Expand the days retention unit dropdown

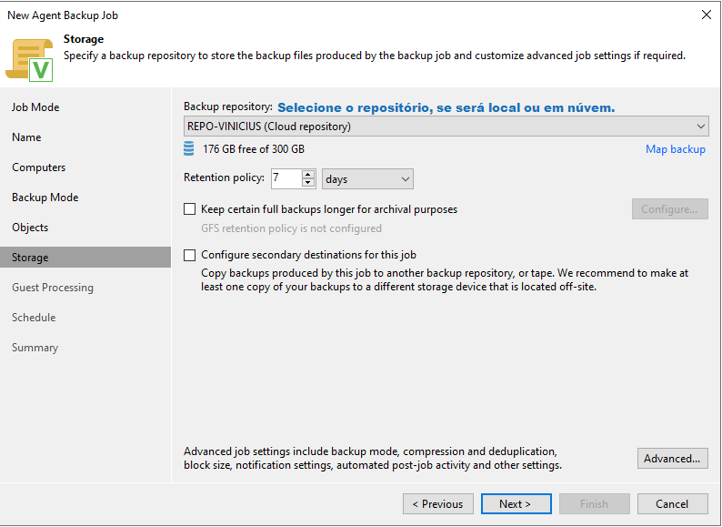pyautogui.click(x=367, y=179)
